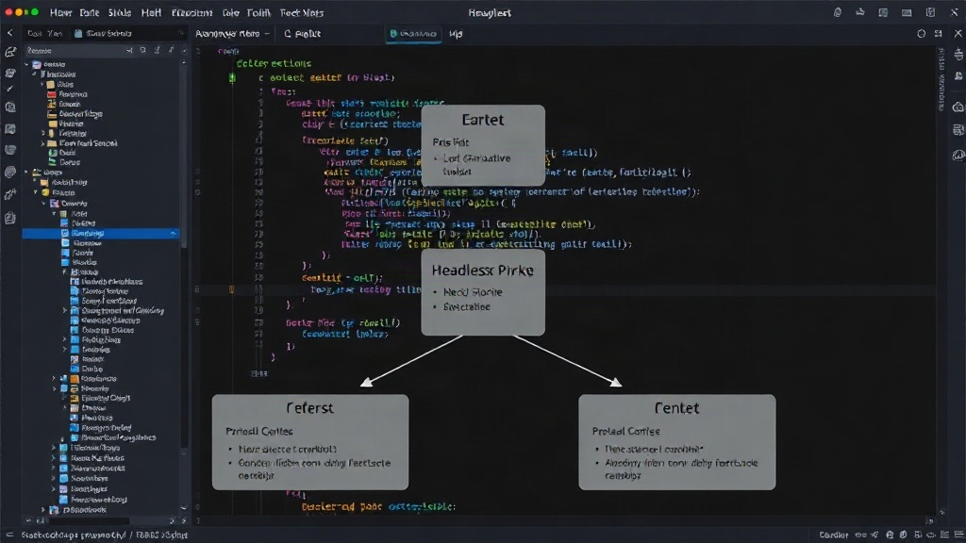
Task: Click the 'Cad' label in sidebar header
Action: click(x=35, y=33)
